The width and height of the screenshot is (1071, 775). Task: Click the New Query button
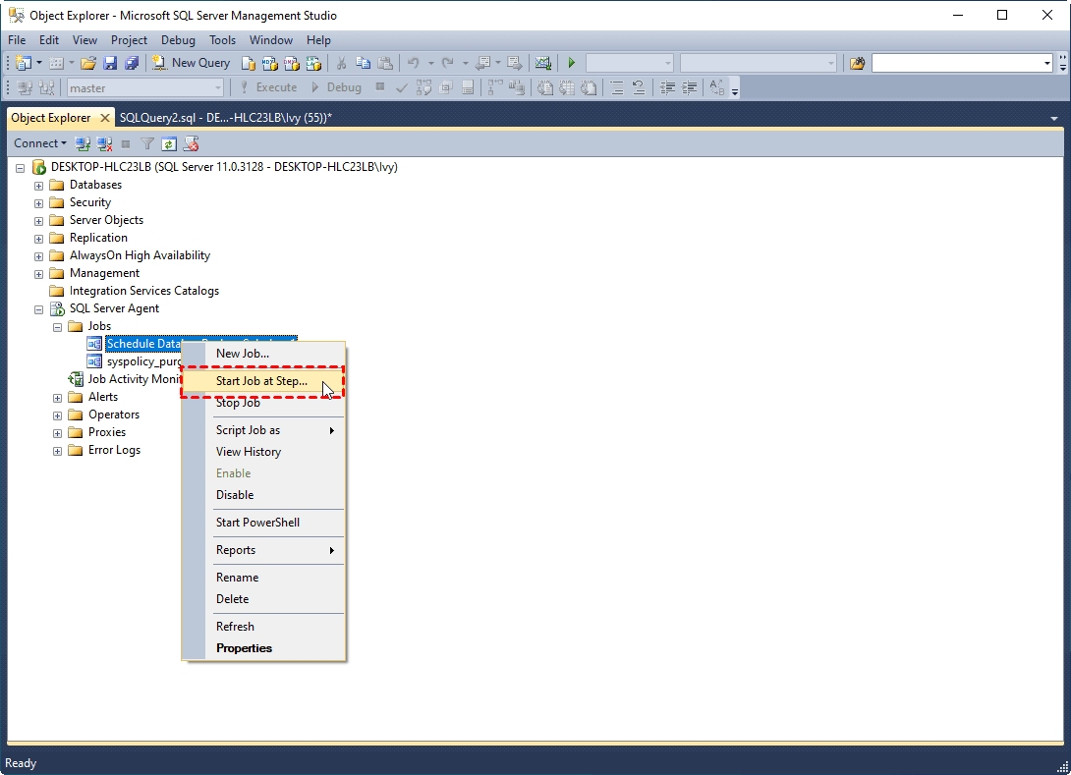192,63
